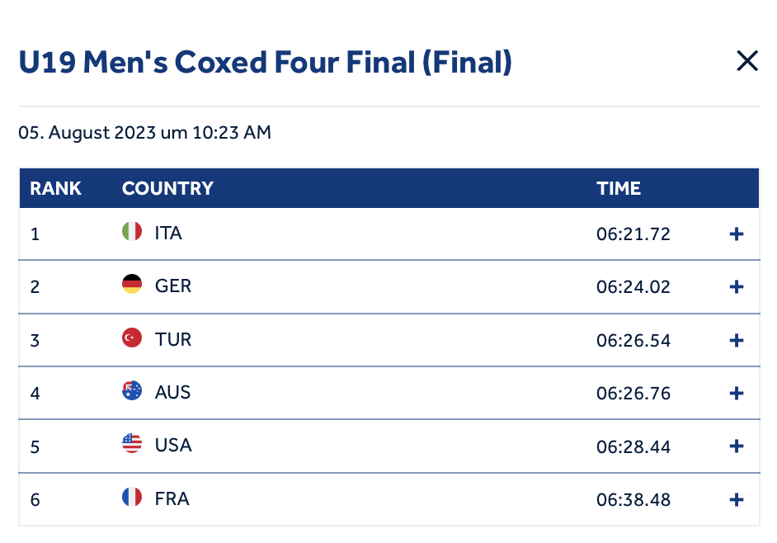This screenshot has height=543, width=777.
Task: Expand AUS result using plus icon
Action: click(x=737, y=394)
